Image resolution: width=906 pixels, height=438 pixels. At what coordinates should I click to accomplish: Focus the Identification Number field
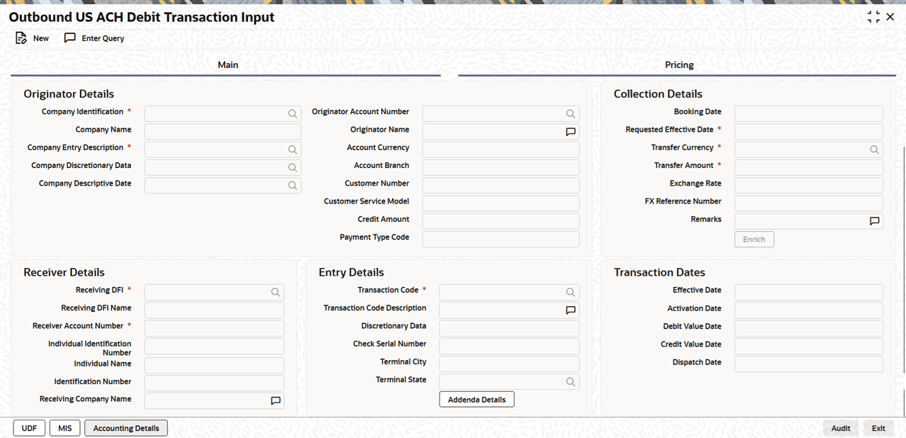[x=214, y=383]
